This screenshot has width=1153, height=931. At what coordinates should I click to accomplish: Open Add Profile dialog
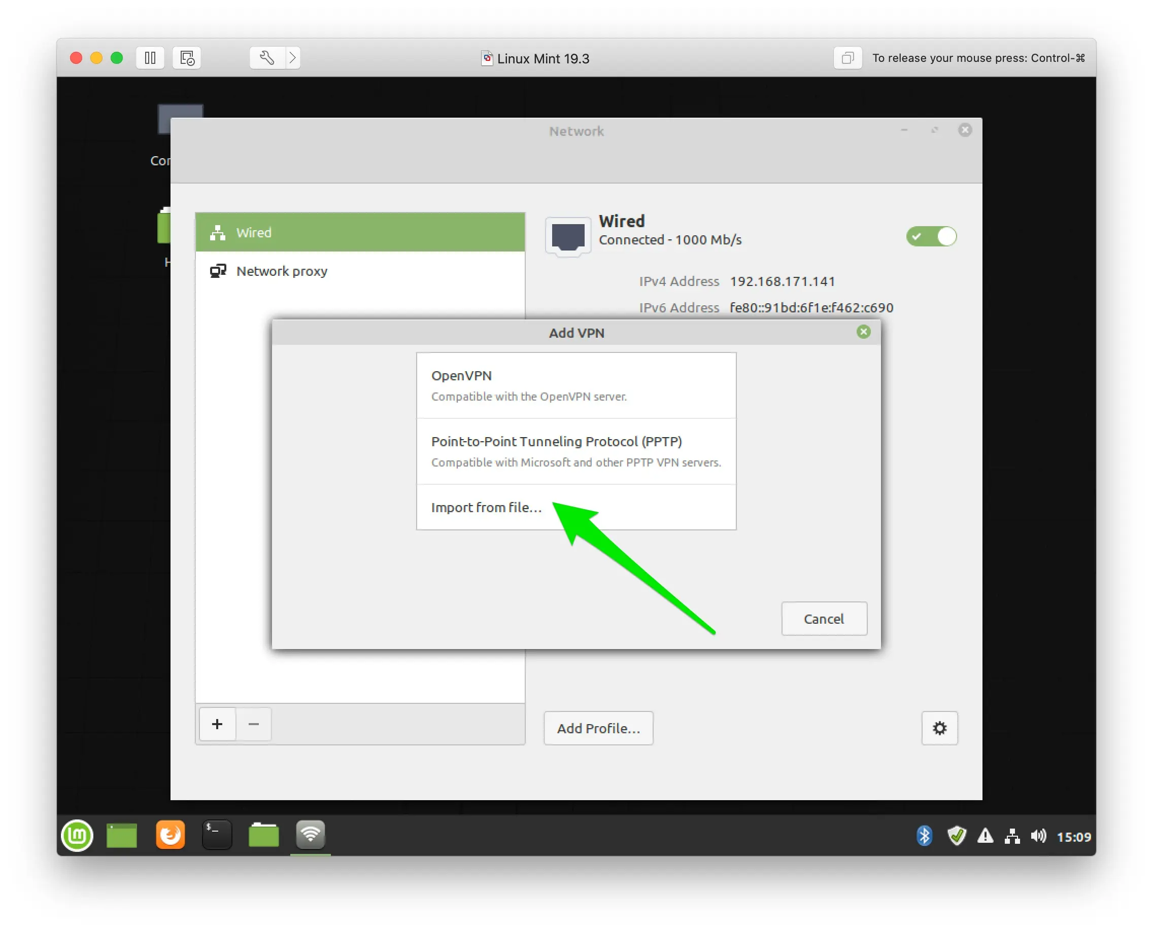(598, 728)
